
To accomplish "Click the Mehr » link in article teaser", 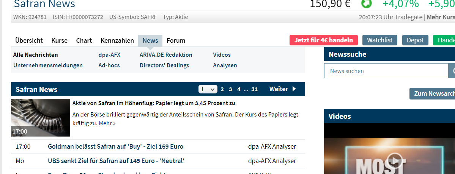I will coord(107,123).
